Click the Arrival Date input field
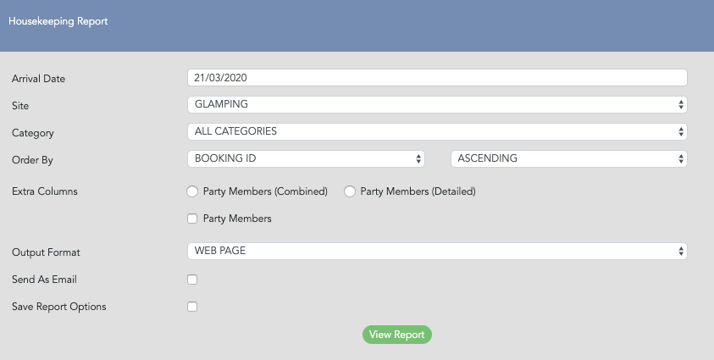This screenshot has width=714, height=360. [437, 77]
